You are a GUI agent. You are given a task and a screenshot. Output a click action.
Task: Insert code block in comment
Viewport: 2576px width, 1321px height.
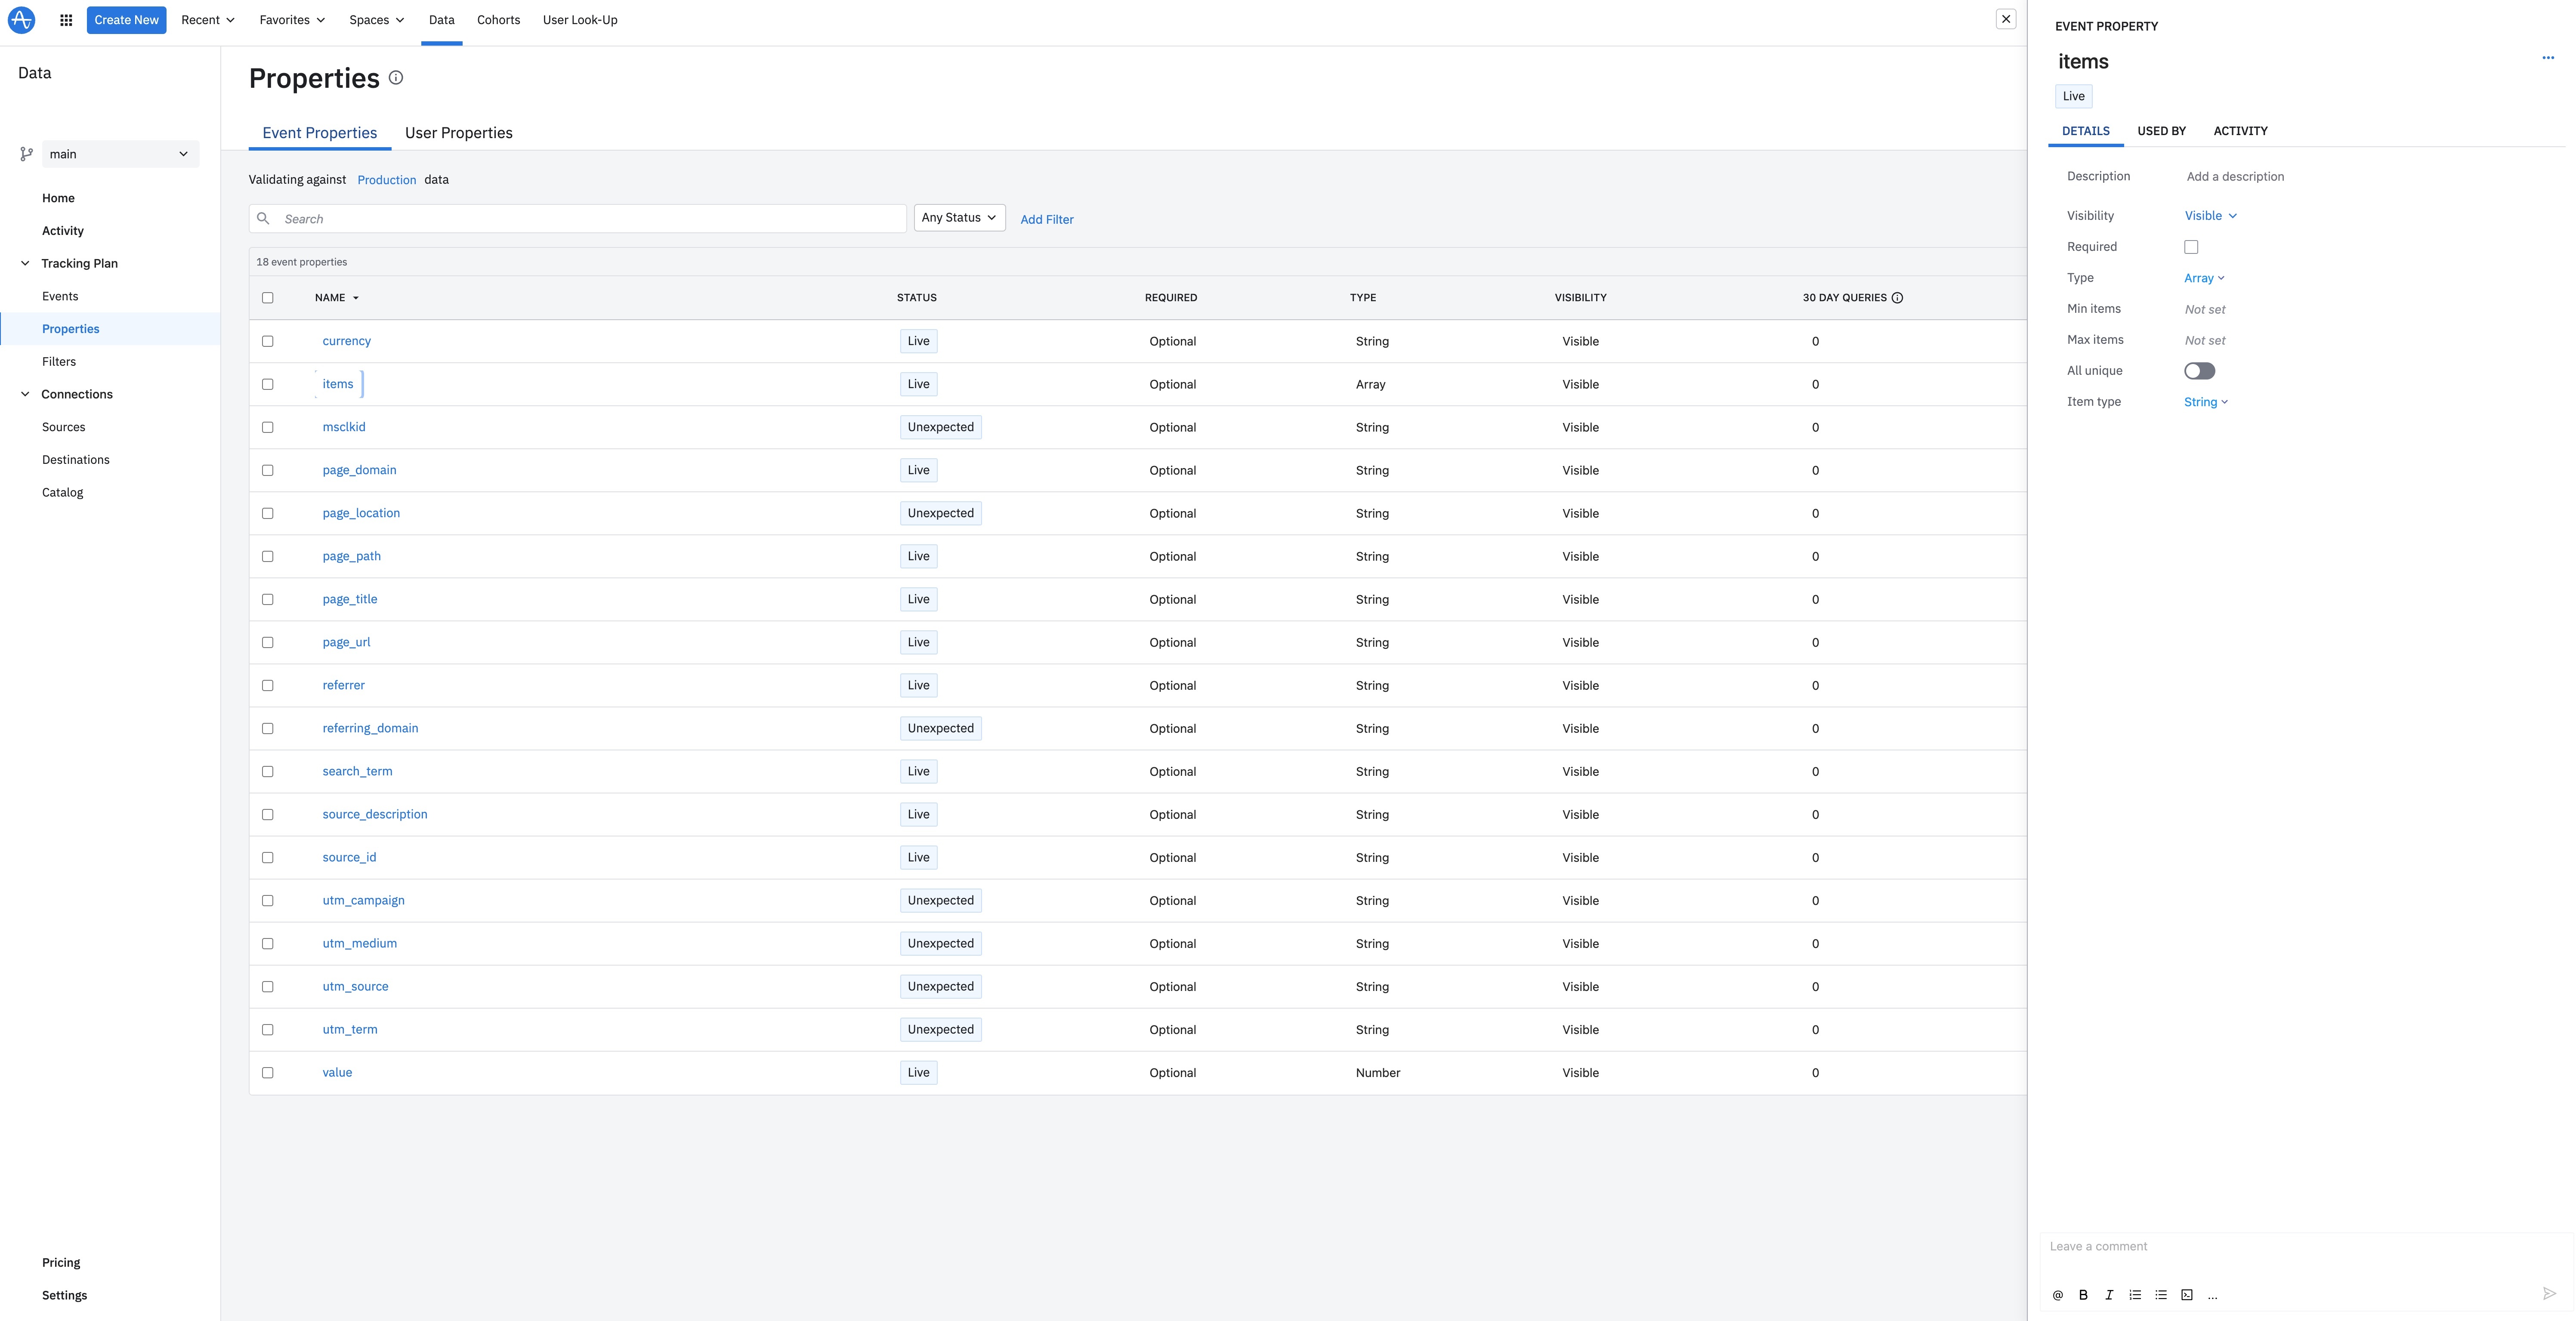[2187, 1295]
